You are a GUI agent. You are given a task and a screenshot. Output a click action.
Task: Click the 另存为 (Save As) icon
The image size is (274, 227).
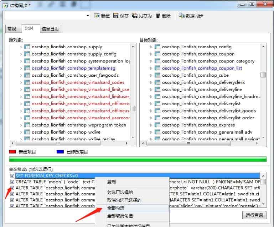coord(135,16)
